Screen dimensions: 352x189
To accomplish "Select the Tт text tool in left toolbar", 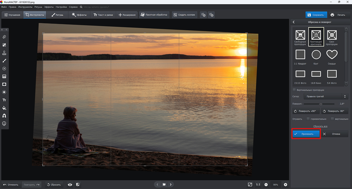I will point(4,100).
